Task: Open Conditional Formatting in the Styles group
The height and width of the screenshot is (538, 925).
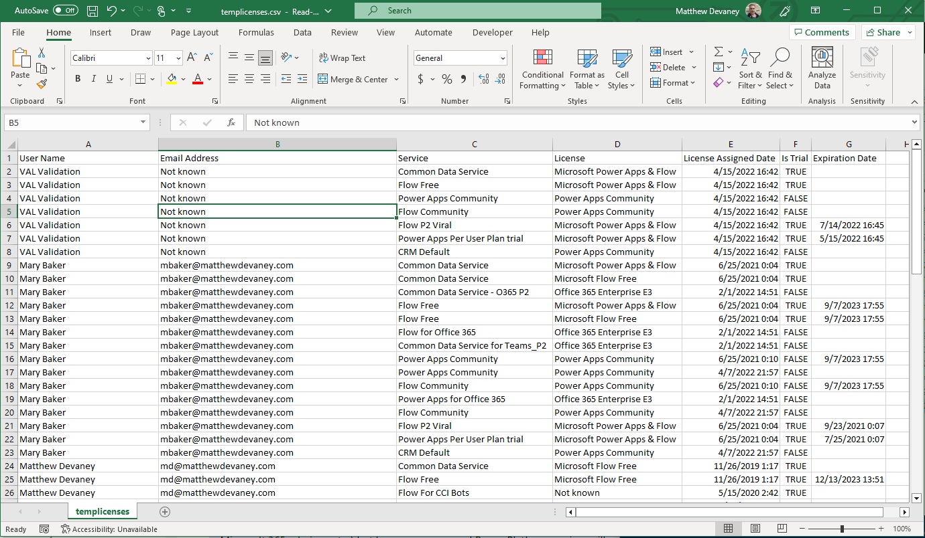Action: (x=542, y=69)
